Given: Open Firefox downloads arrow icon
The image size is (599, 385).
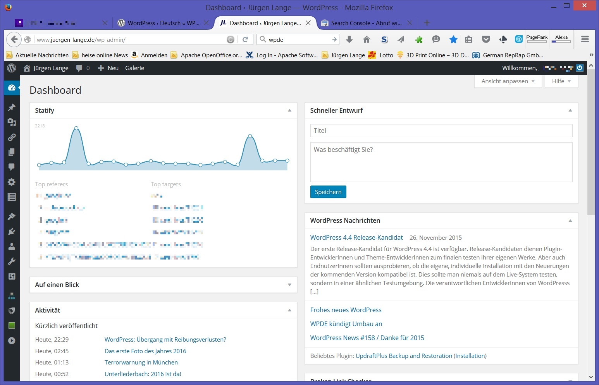Looking at the screenshot, I should point(349,40).
